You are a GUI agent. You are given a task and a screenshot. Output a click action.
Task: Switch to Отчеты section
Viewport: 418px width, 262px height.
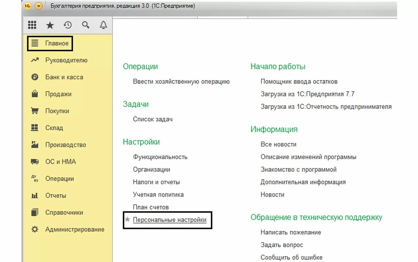coord(56,196)
